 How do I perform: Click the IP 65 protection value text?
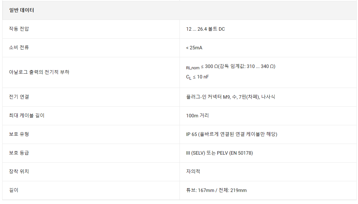pyautogui.click(x=231, y=134)
